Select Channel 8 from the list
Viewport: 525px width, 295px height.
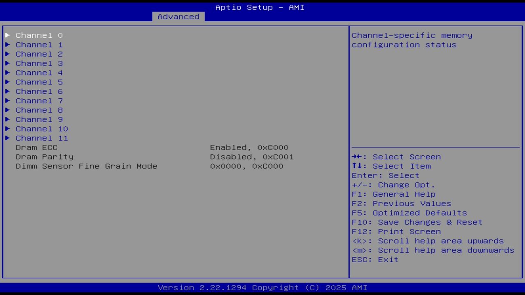click(39, 110)
